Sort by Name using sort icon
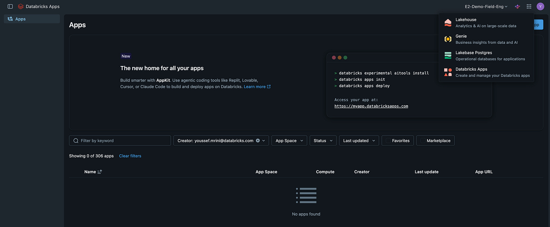The height and width of the screenshot is (227, 550). [x=100, y=172]
